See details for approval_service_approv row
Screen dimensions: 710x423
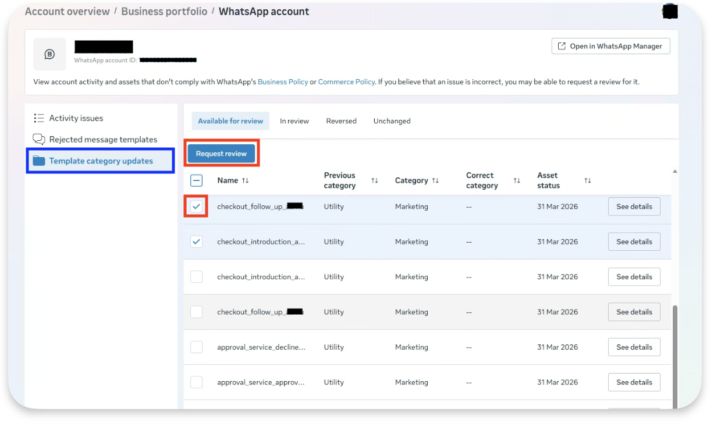(634, 382)
